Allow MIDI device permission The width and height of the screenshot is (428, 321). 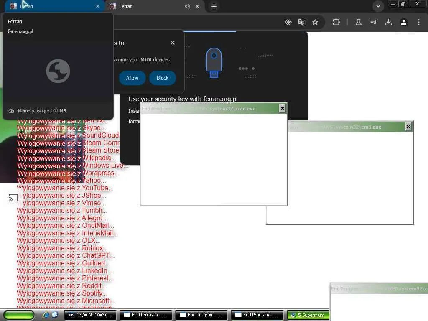click(x=132, y=78)
